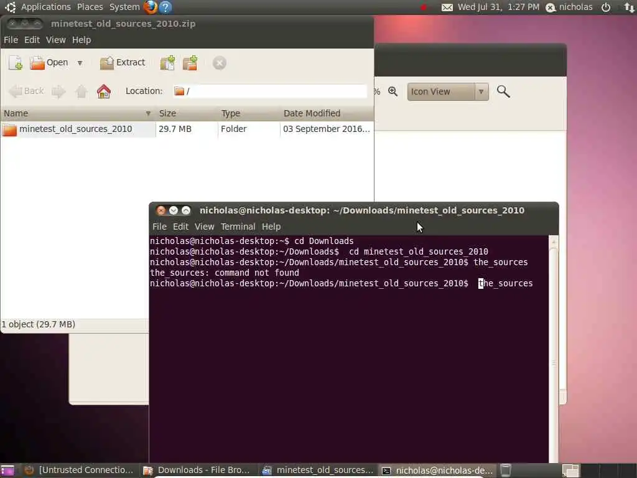637x478 pixels.
Task: Expand the Open recent dropdown arrow
Action: point(80,63)
